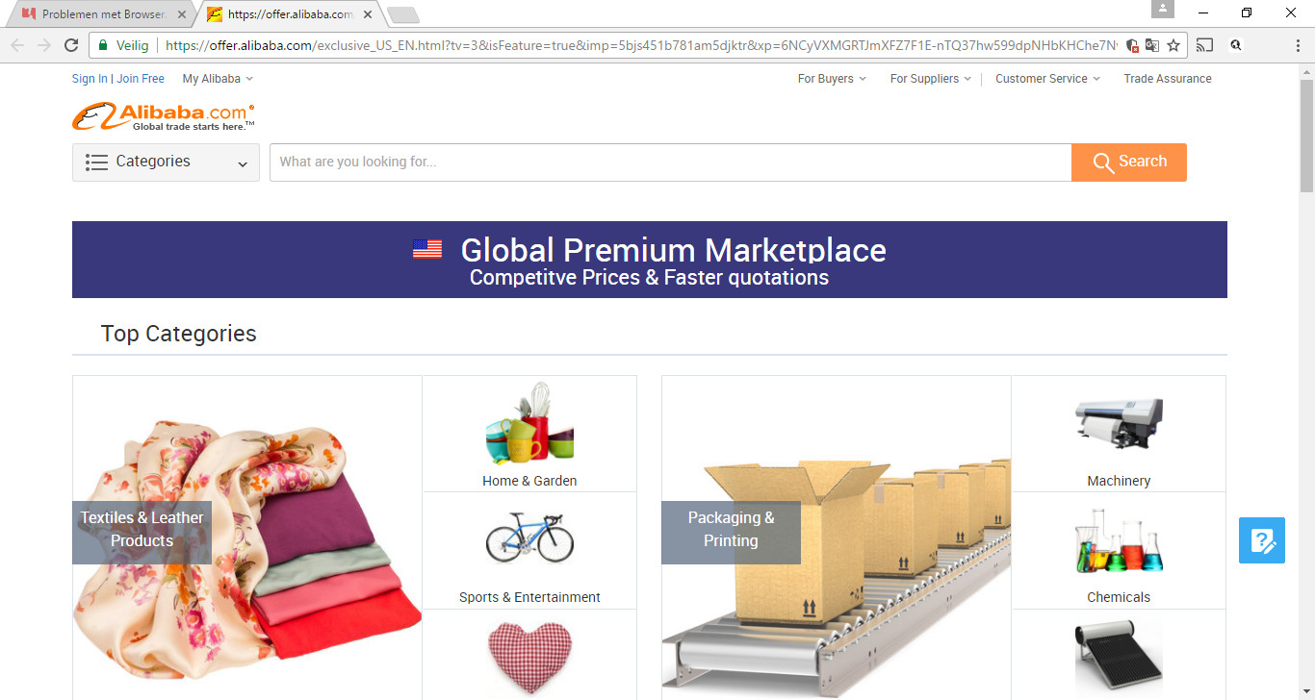Select the Home & Garden category image

point(529,424)
